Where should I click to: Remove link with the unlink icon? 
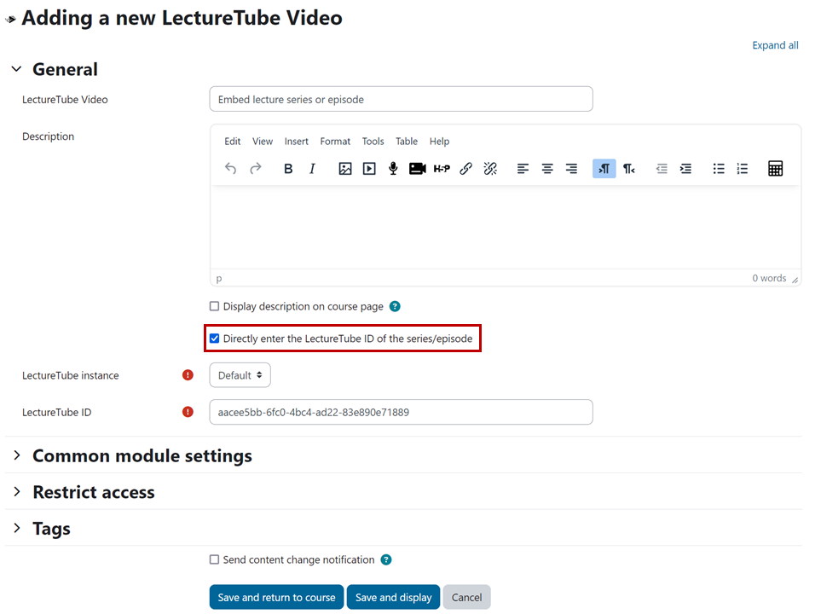[490, 169]
